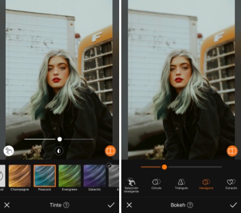241x213 pixels.
Task: Click the orange Bokeh intensity slider handle
Action: [x=164, y=167]
